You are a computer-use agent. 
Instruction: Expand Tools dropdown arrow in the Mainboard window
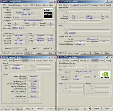coord(89,53)
